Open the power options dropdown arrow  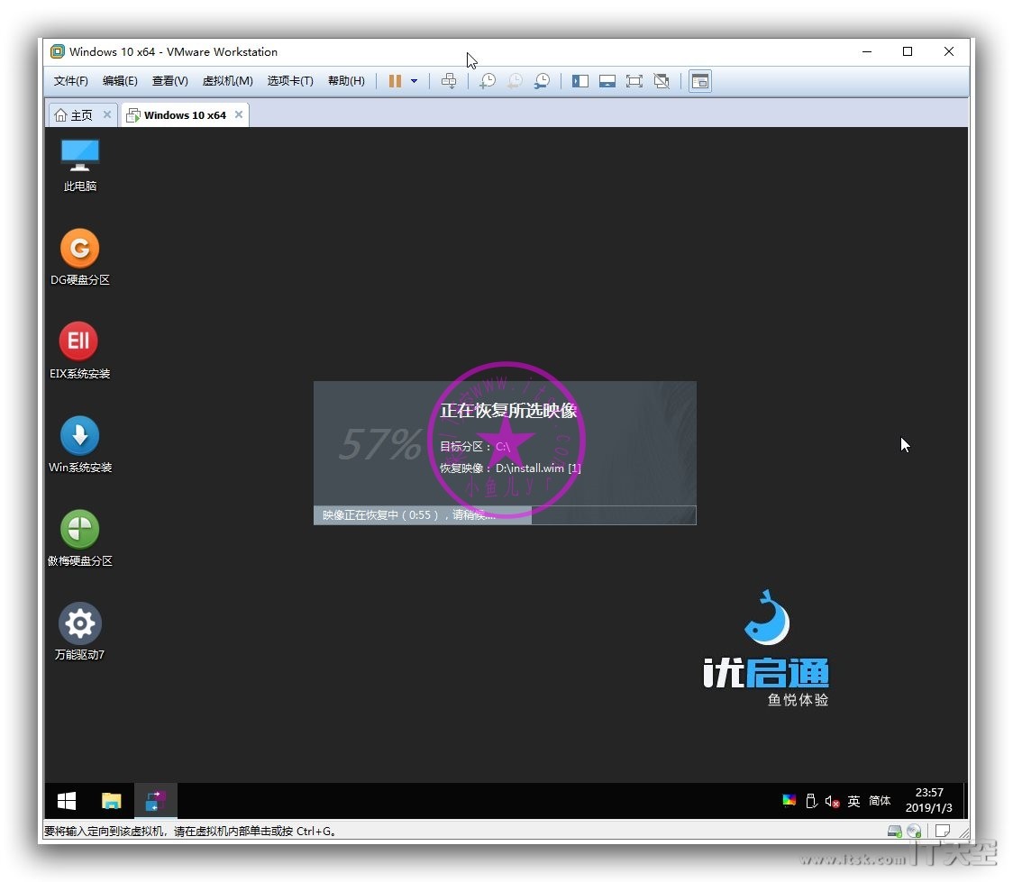(x=414, y=81)
